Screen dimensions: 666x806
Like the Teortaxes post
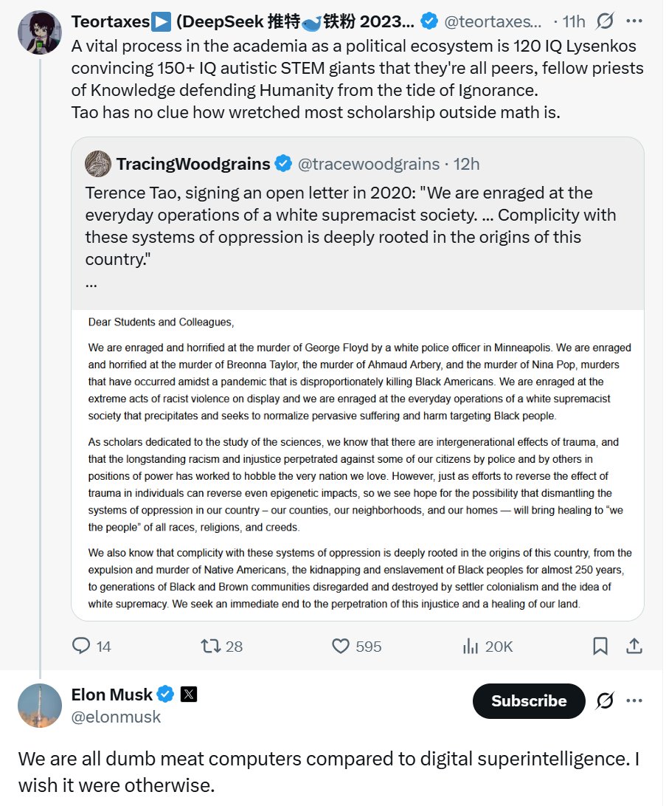(356, 646)
